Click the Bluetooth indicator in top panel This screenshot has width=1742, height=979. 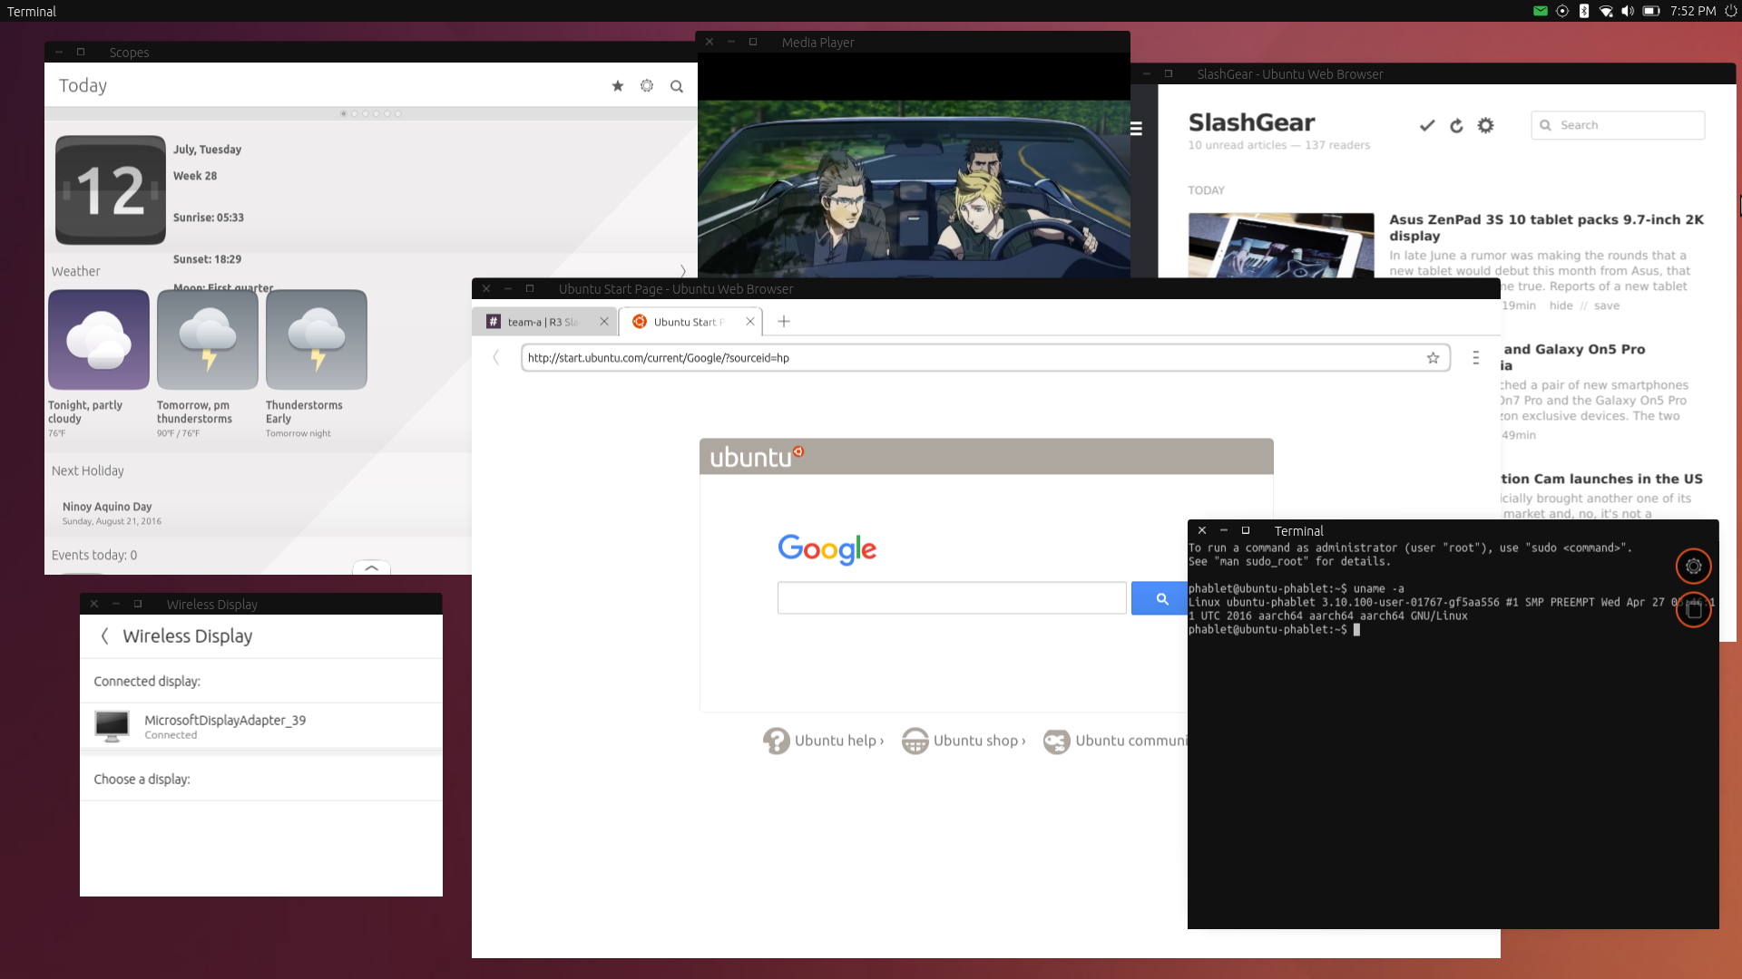pyautogui.click(x=1584, y=11)
